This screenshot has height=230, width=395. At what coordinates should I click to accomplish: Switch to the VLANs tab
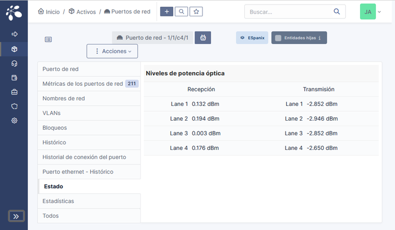(x=51, y=113)
